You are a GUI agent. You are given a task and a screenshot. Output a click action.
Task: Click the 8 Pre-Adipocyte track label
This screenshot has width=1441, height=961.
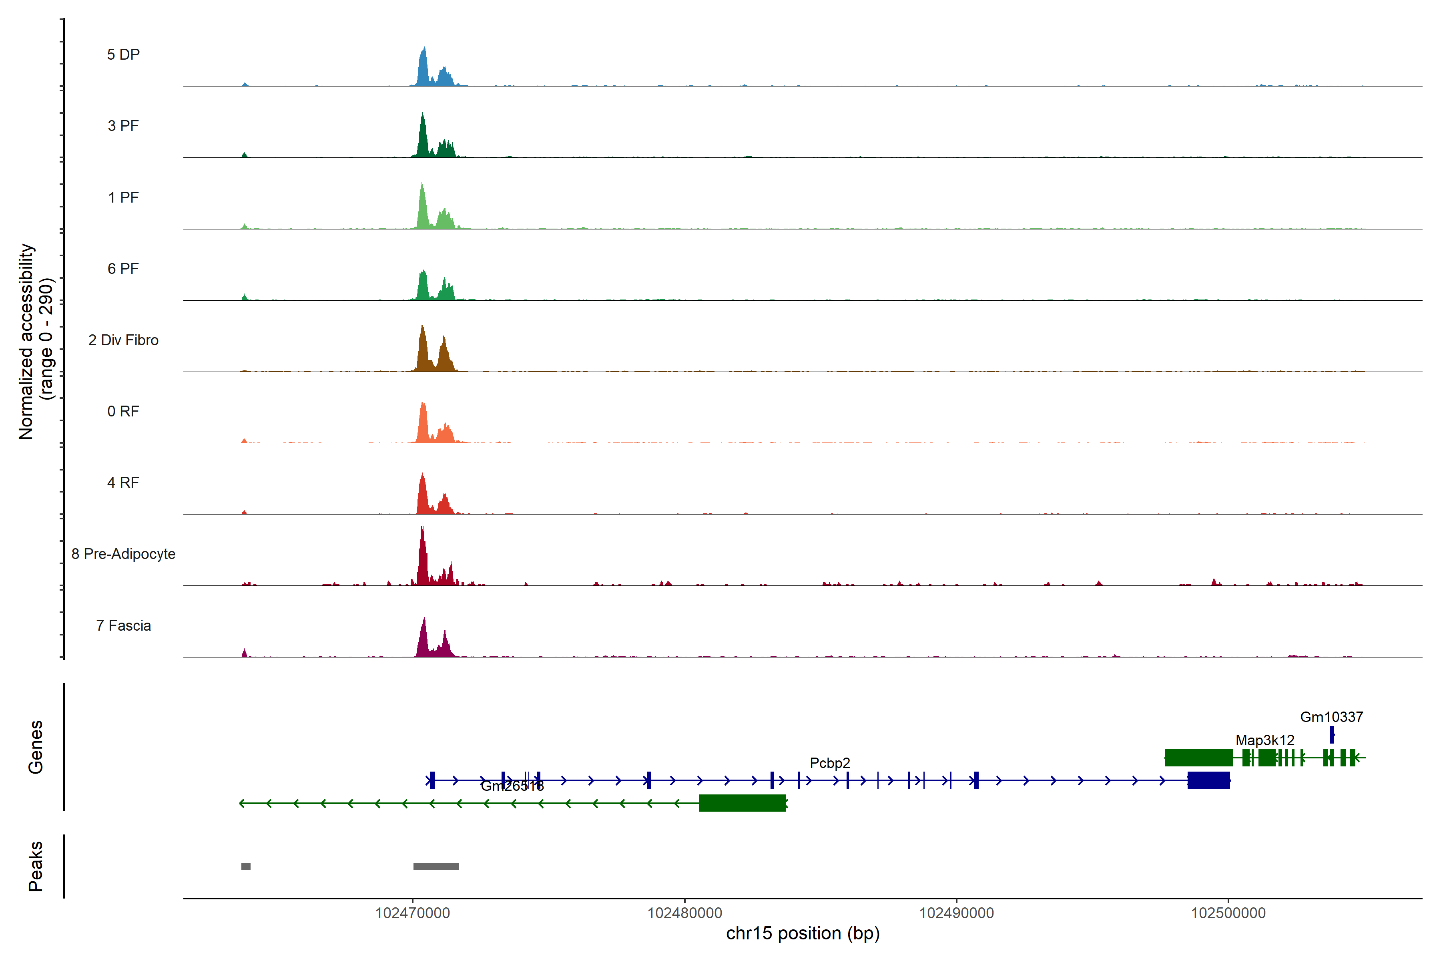(x=123, y=554)
